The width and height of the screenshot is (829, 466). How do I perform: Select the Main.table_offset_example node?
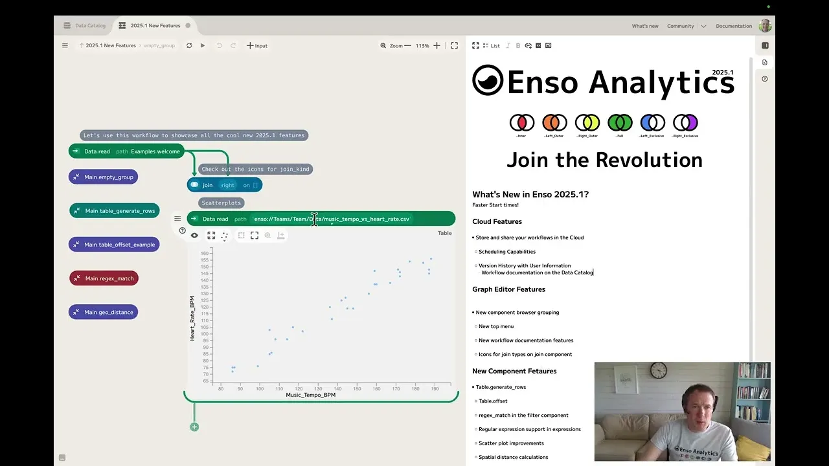[114, 245]
